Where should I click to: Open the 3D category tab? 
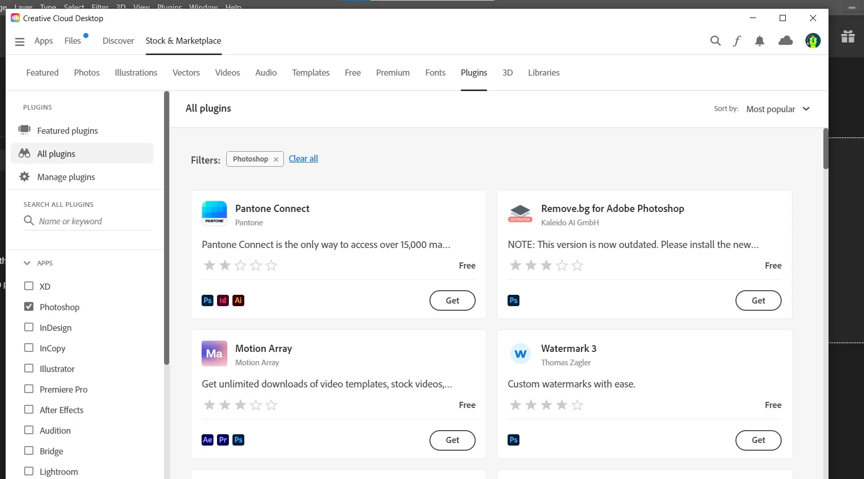click(x=508, y=73)
